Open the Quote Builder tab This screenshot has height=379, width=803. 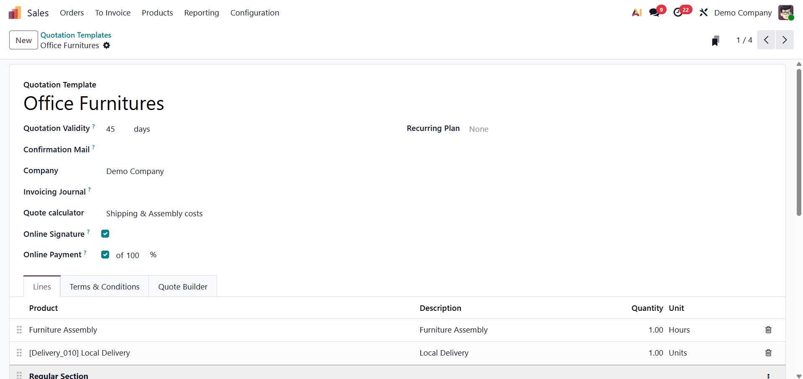183,287
